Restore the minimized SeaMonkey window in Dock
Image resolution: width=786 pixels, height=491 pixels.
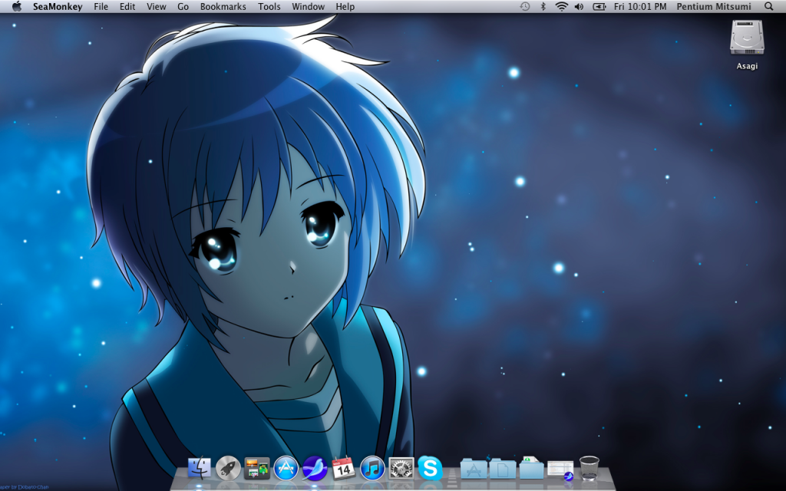click(560, 470)
